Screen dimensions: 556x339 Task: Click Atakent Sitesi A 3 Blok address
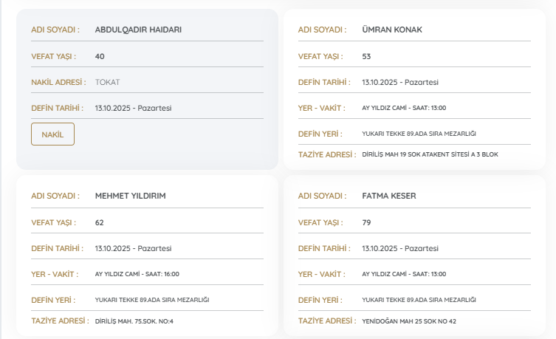(x=419, y=155)
